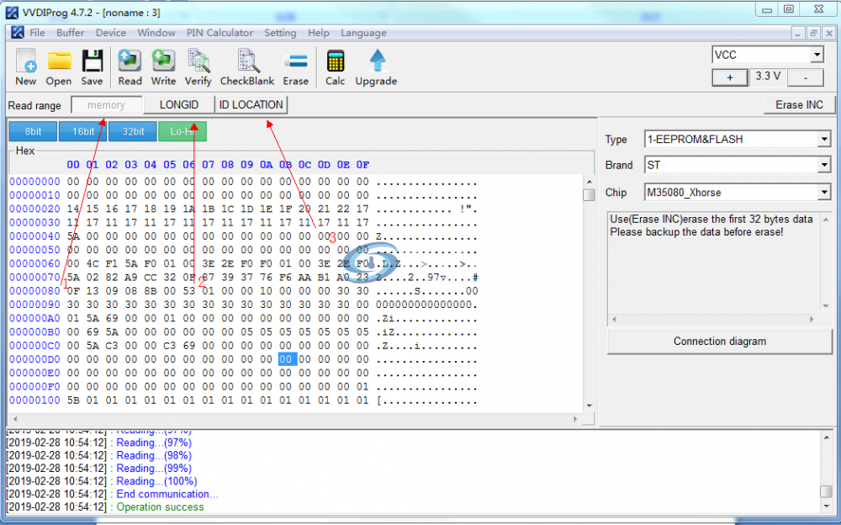Save buffer using the Save floppy icon
This screenshot has height=525, width=841.
click(x=93, y=67)
